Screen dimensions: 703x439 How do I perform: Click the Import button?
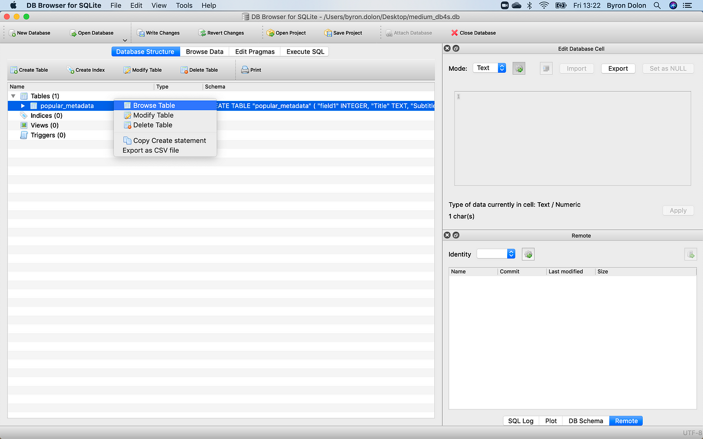tap(576, 69)
